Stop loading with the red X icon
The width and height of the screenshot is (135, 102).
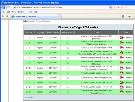tap(118, 7)
